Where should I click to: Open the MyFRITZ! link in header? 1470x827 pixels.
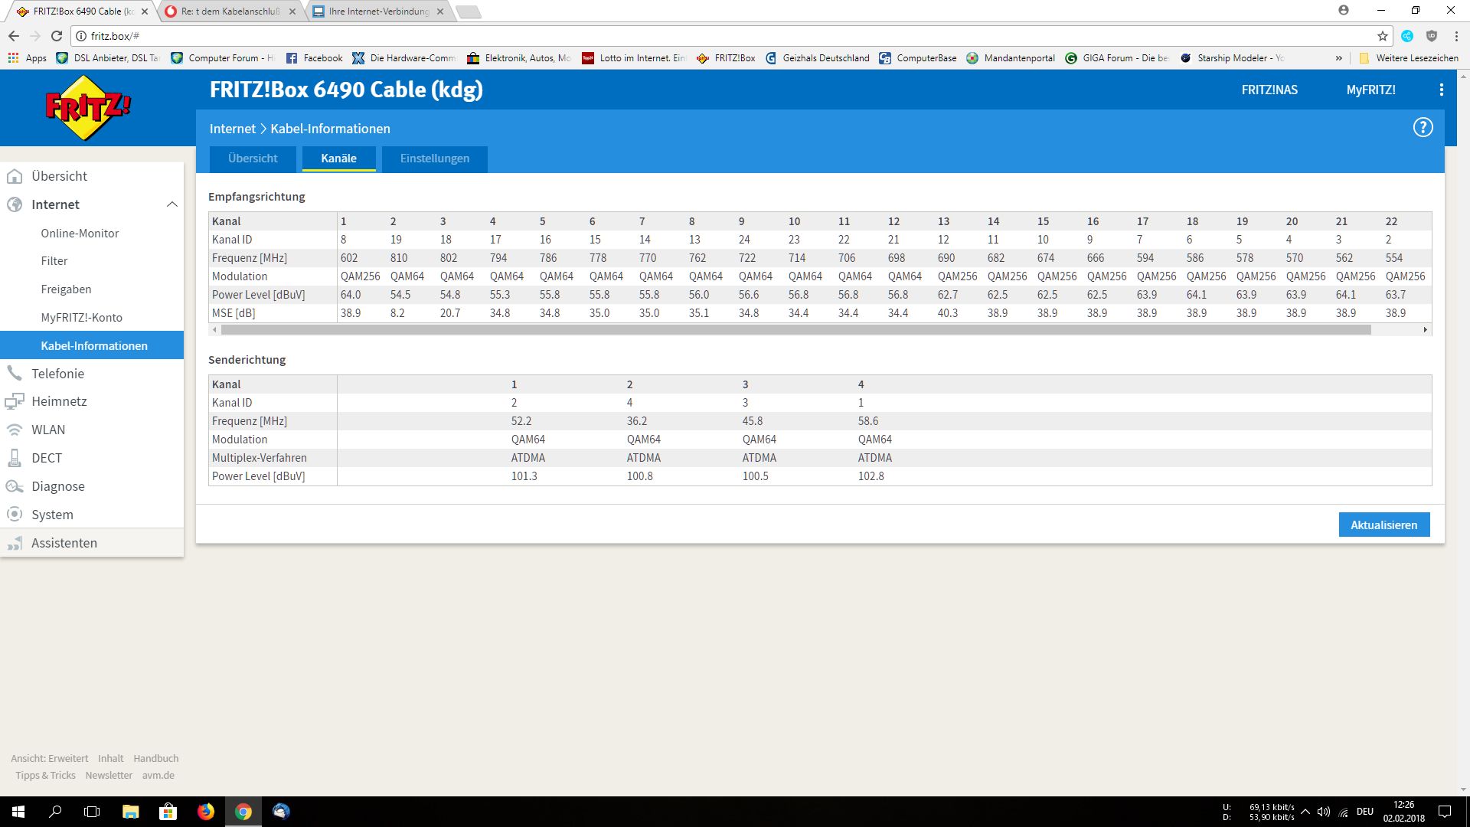1370,90
